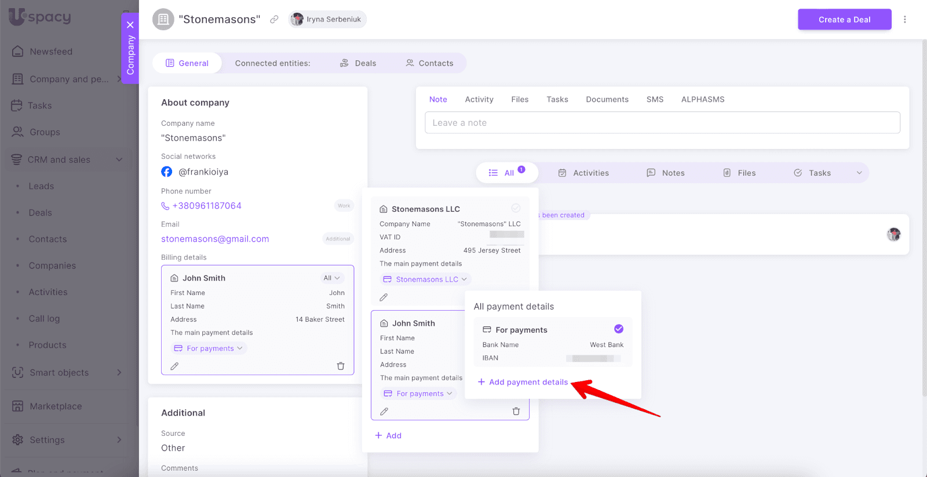Screen dimensions: 927x477
Task: Edit Stonemasons LLC billing details with pencil
Action: [x=384, y=297]
